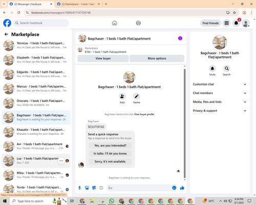Expand Chat members section
The height and width of the screenshot is (205, 256).
click(220, 93)
